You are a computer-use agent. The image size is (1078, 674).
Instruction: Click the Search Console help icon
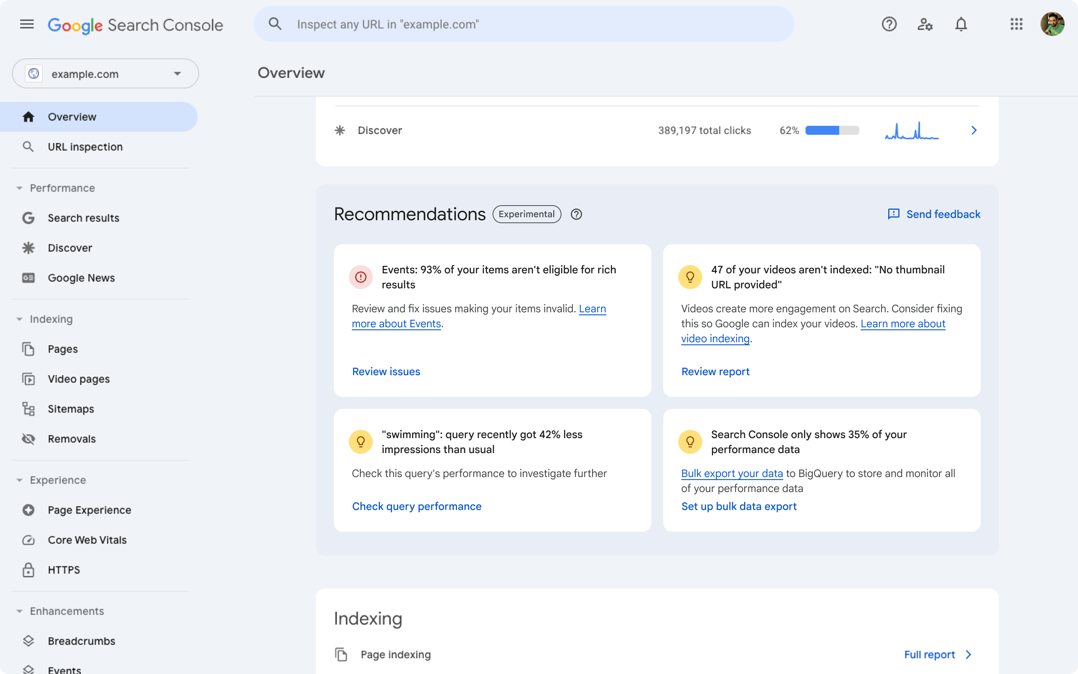(x=889, y=24)
